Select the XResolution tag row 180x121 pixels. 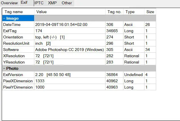pyautogui.click(x=14, y=56)
